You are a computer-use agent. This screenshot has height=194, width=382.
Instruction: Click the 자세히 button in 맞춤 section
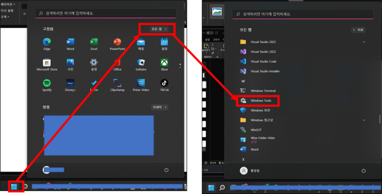tap(159, 107)
